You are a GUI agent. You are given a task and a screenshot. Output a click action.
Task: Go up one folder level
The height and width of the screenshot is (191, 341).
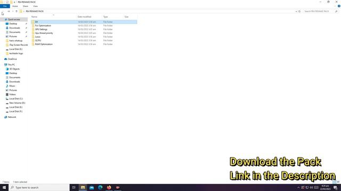[17, 11]
